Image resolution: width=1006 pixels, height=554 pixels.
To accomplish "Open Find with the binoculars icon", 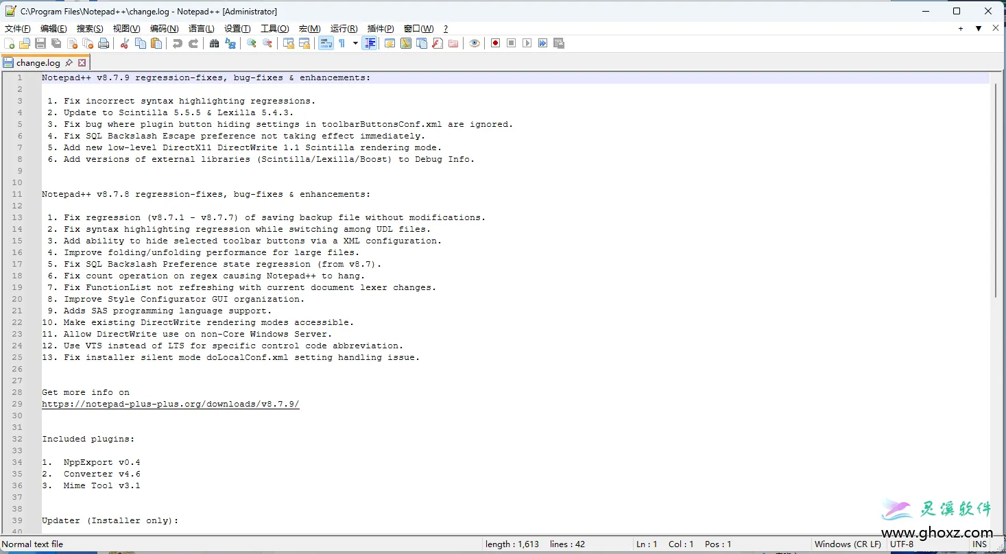I will pyautogui.click(x=214, y=43).
